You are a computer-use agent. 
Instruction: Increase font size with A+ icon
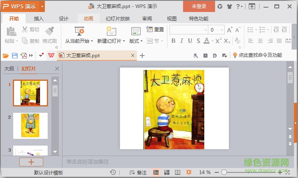coord(230,30)
